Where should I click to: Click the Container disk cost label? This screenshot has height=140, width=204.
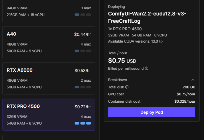click(124, 101)
